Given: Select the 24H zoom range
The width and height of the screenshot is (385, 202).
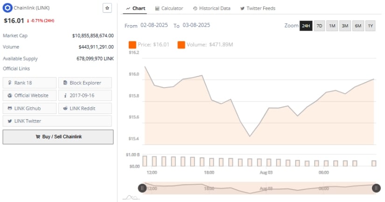Looking at the screenshot, I should click(x=306, y=26).
